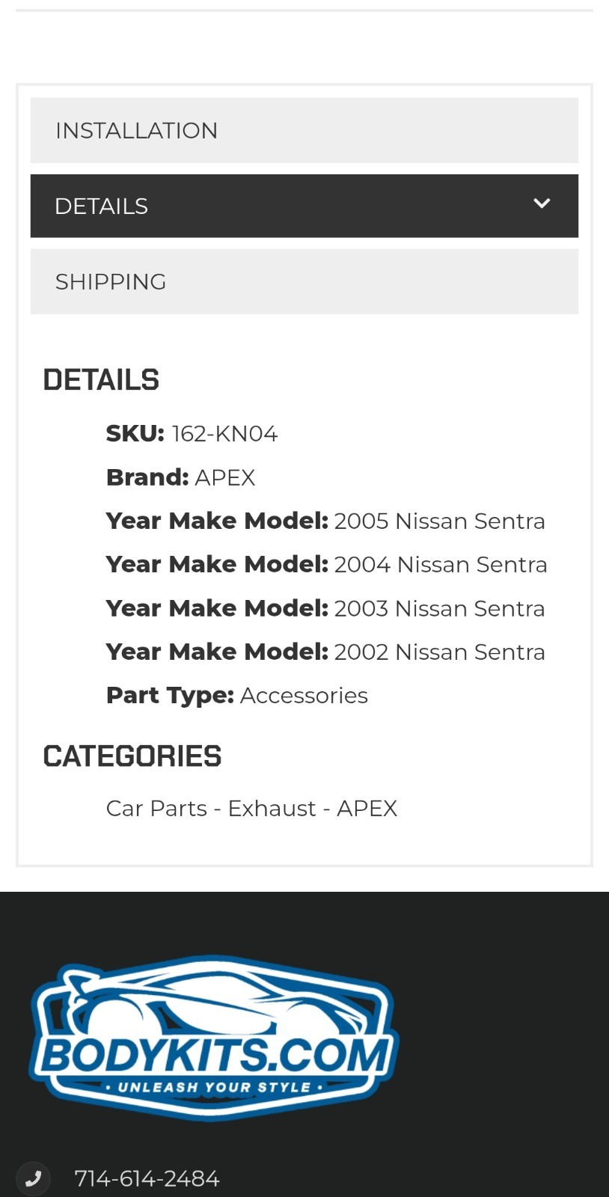Click the Brand value APEX

coord(225,477)
